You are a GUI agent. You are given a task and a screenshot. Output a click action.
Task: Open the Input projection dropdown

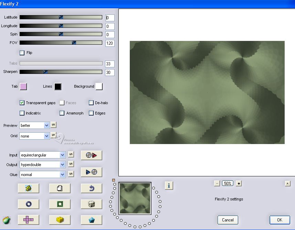point(42,155)
